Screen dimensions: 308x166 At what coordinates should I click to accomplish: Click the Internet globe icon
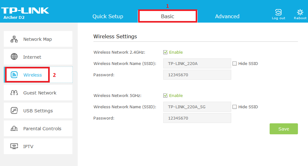14,56
